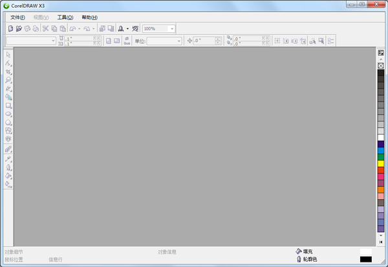Screen dimensions: 388x267
Task: Select the Text tool
Action: tap(8, 139)
